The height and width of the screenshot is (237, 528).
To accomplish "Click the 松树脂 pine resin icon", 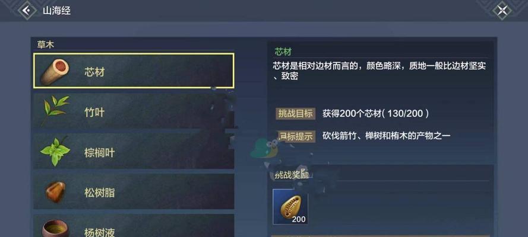I will pos(56,192).
